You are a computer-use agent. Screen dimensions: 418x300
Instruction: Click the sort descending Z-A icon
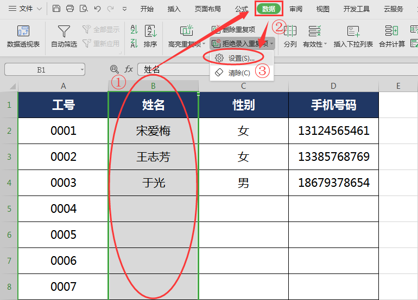[x=134, y=43]
